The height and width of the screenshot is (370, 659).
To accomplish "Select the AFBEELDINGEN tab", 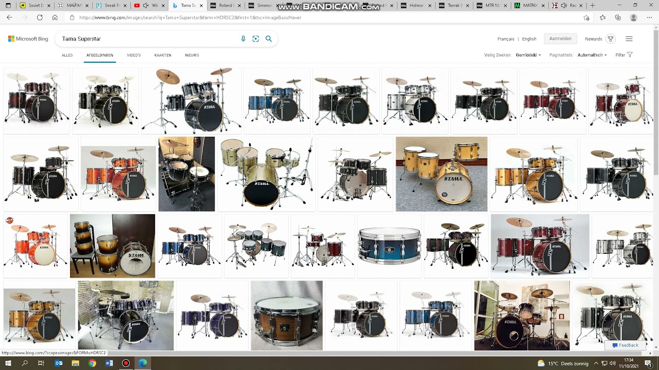I will 100,55.
